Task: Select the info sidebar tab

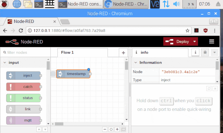Action: 144,52
